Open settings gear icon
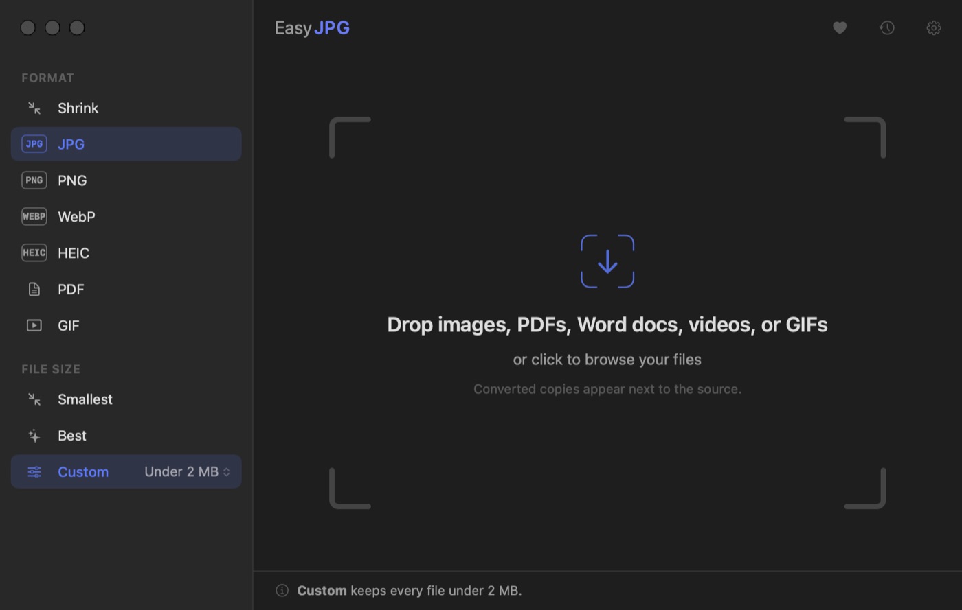962x610 pixels. pos(934,27)
